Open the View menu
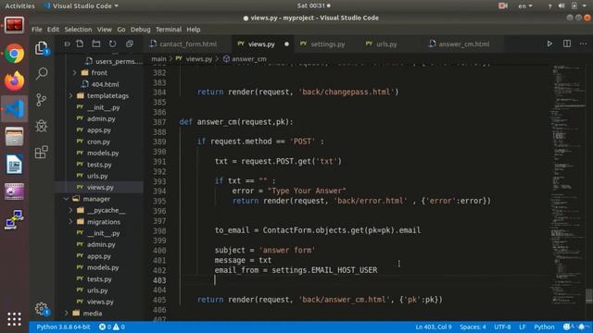 pyautogui.click(x=104, y=30)
